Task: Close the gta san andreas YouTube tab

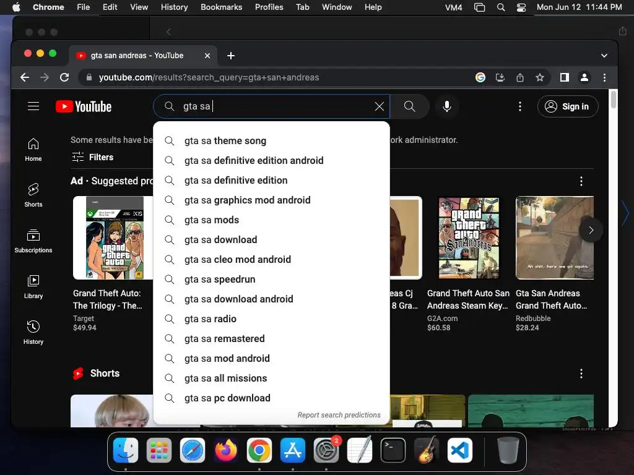Action: click(x=207, y=56)
